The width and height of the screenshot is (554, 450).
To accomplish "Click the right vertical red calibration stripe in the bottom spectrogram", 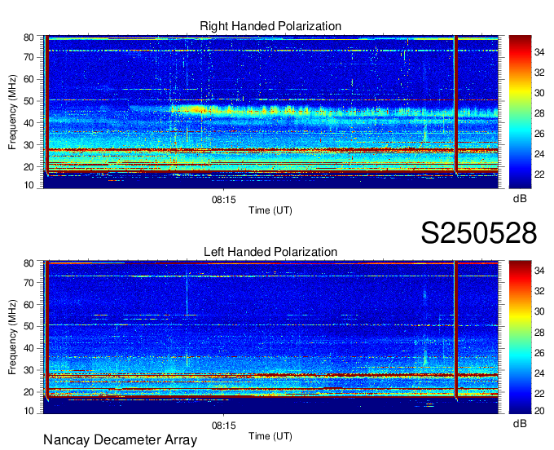I will point(456,329).
